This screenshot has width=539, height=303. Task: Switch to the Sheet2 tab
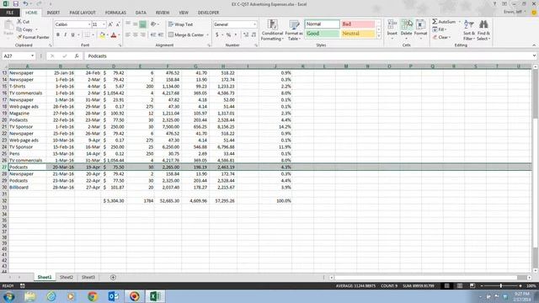tap(67, 277)
